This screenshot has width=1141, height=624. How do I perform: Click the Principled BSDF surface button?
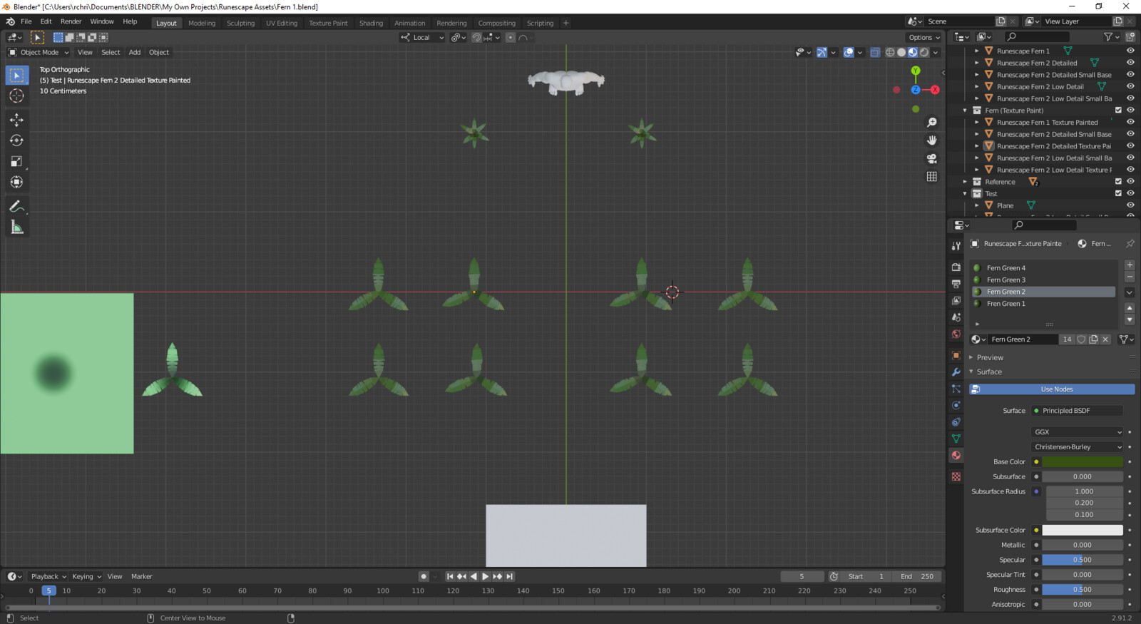tap(1078, 411)
